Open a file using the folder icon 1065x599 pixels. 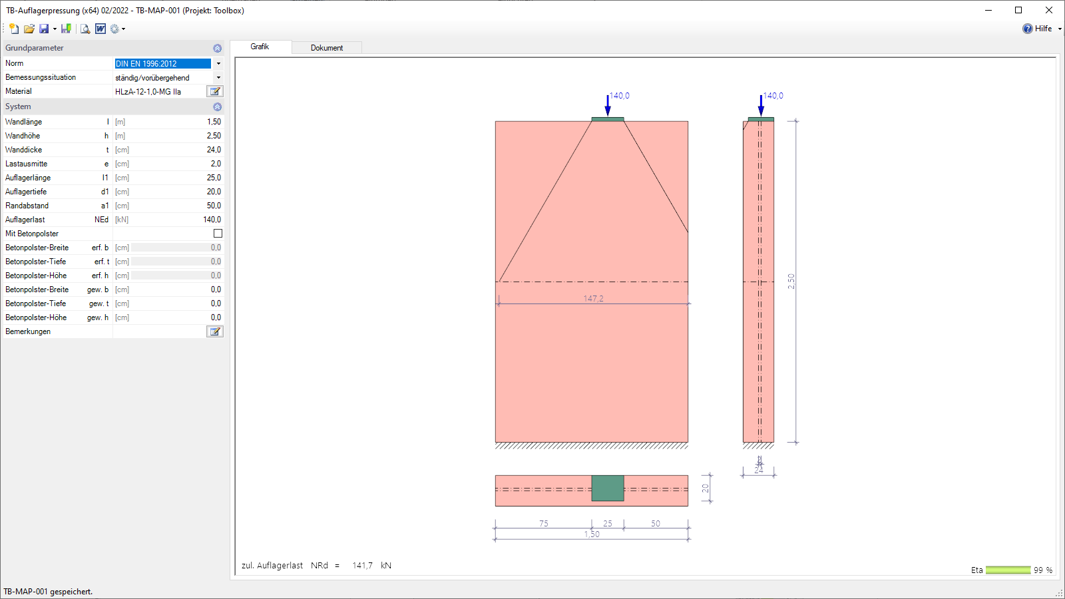pos(29,29)
